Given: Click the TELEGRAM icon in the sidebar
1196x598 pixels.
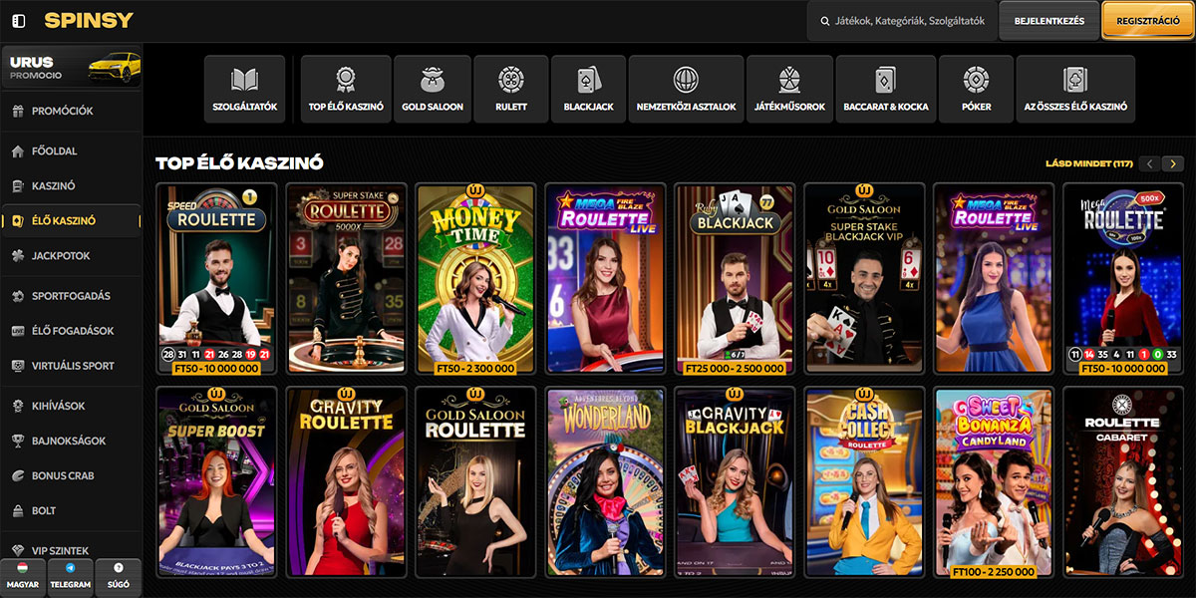Looking at the screenshot, I should pyautogui.click(x=70, y=578).
